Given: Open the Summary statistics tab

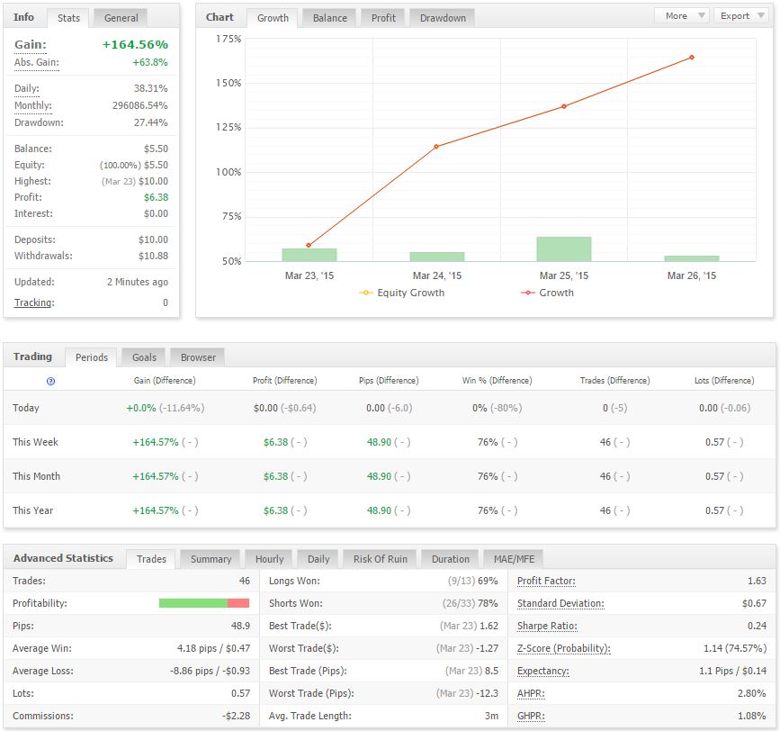Looking at the screenshot, I should click(x=211, y=559).
